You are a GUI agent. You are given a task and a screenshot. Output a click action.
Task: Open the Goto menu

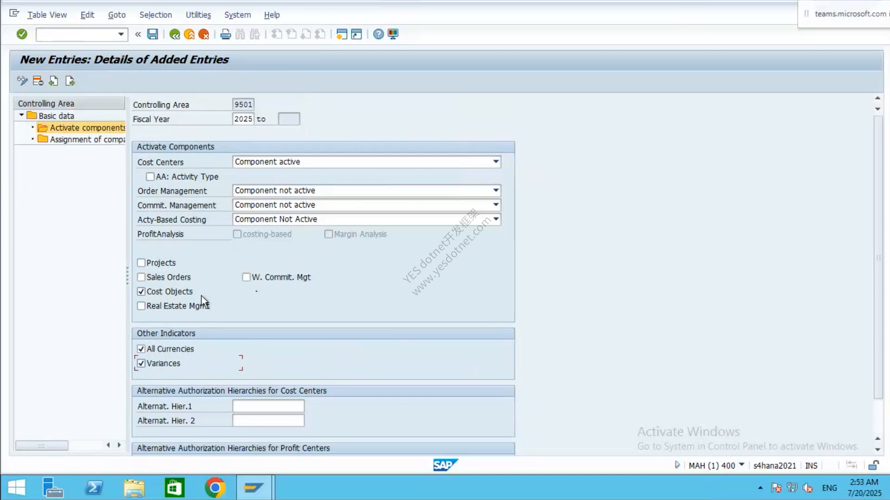[x=117, y=15]
